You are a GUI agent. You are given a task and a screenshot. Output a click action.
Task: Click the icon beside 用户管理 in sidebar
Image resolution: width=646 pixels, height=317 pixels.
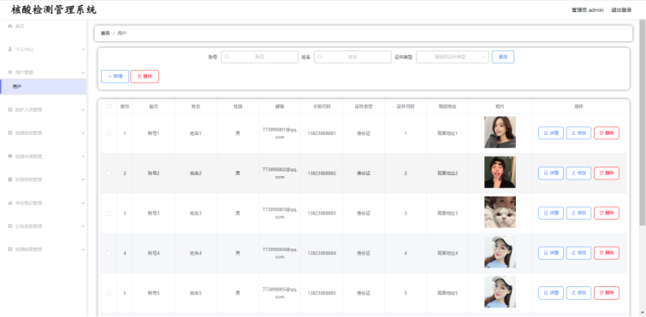[10, 73]
